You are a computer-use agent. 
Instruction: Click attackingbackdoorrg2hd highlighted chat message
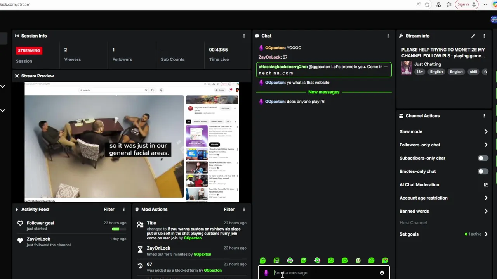324,70
